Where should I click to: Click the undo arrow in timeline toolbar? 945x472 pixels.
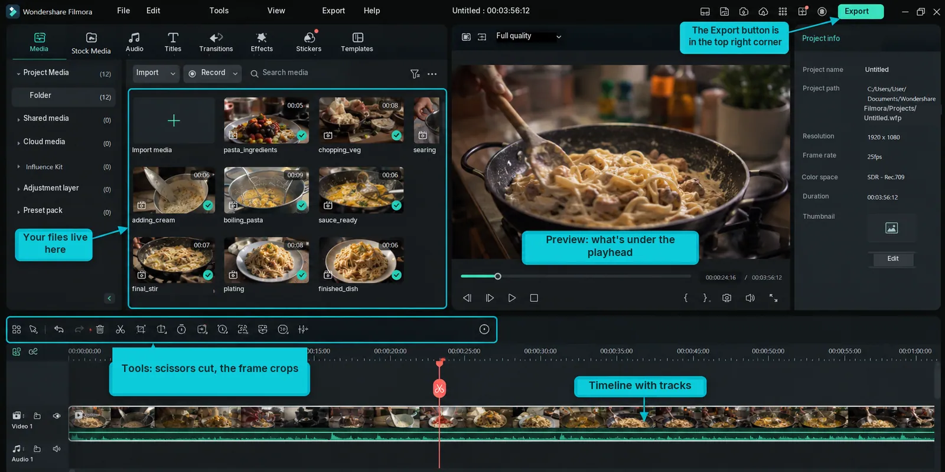[58, 329]
